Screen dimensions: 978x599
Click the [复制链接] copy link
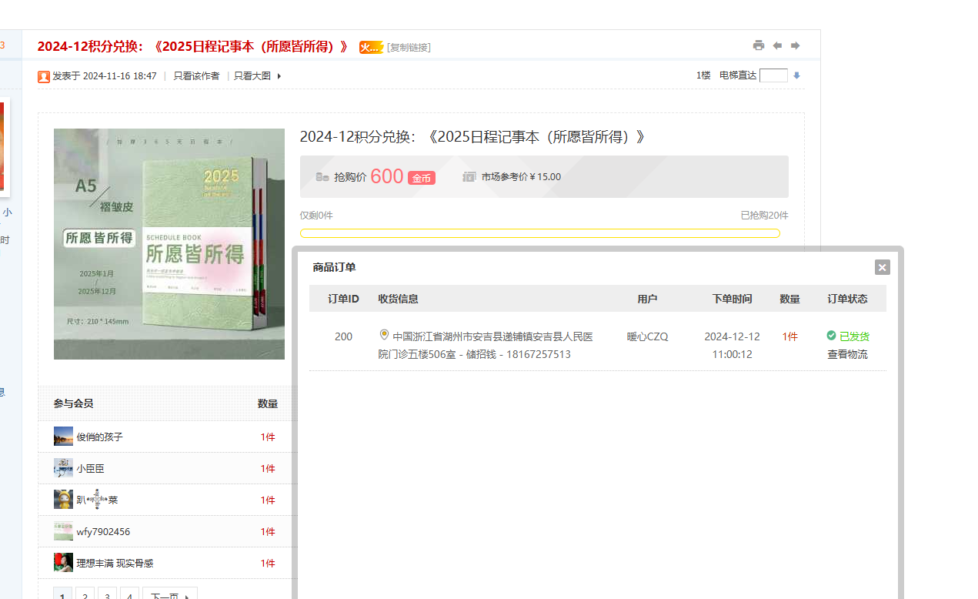[409, 47]
